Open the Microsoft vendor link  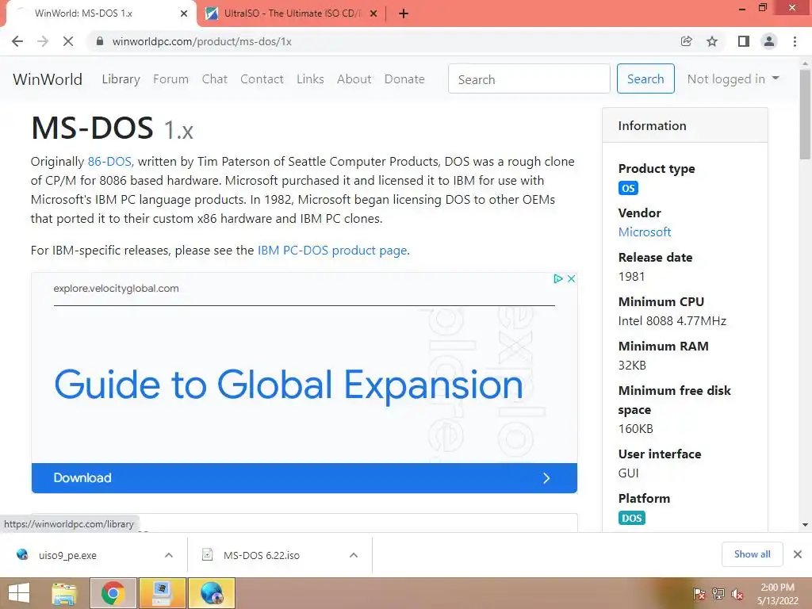[x=645, y=232]
